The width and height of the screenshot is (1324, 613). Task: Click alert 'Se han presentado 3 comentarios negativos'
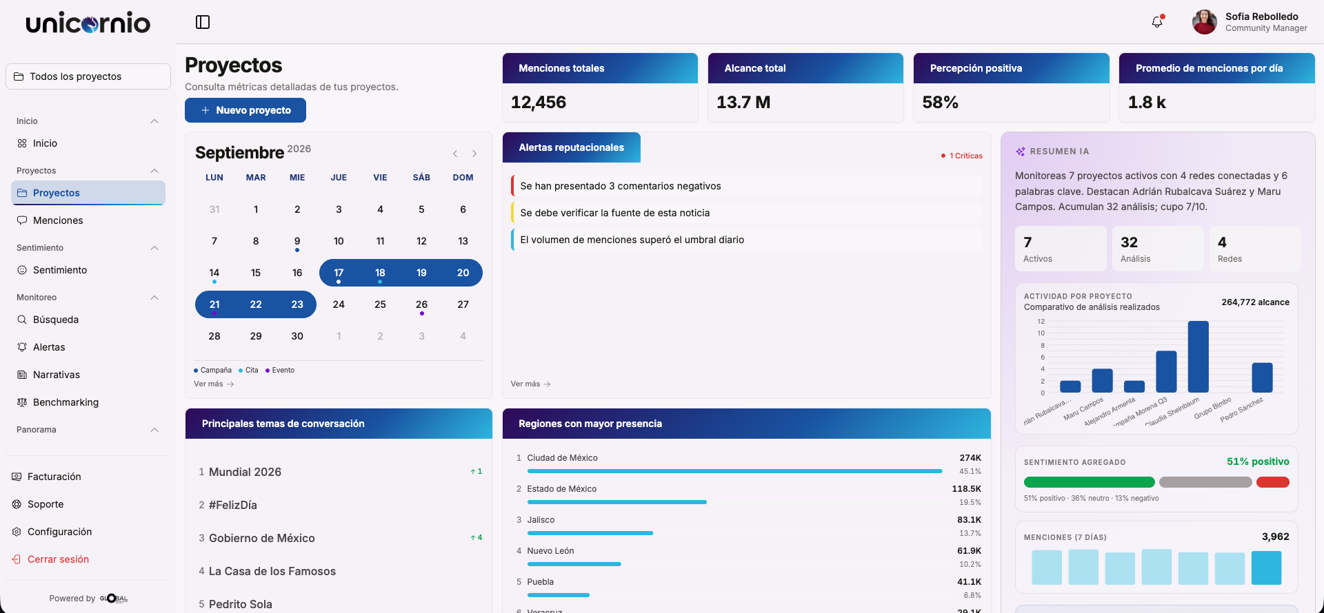(x=746, y=186)
